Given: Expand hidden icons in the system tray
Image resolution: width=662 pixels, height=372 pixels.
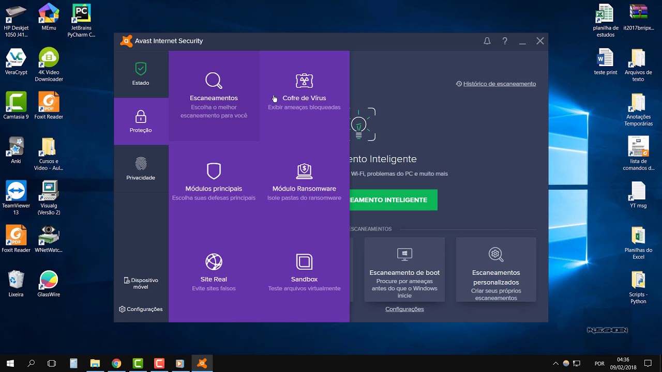Looking at the screenshot, I should [556, 363].
